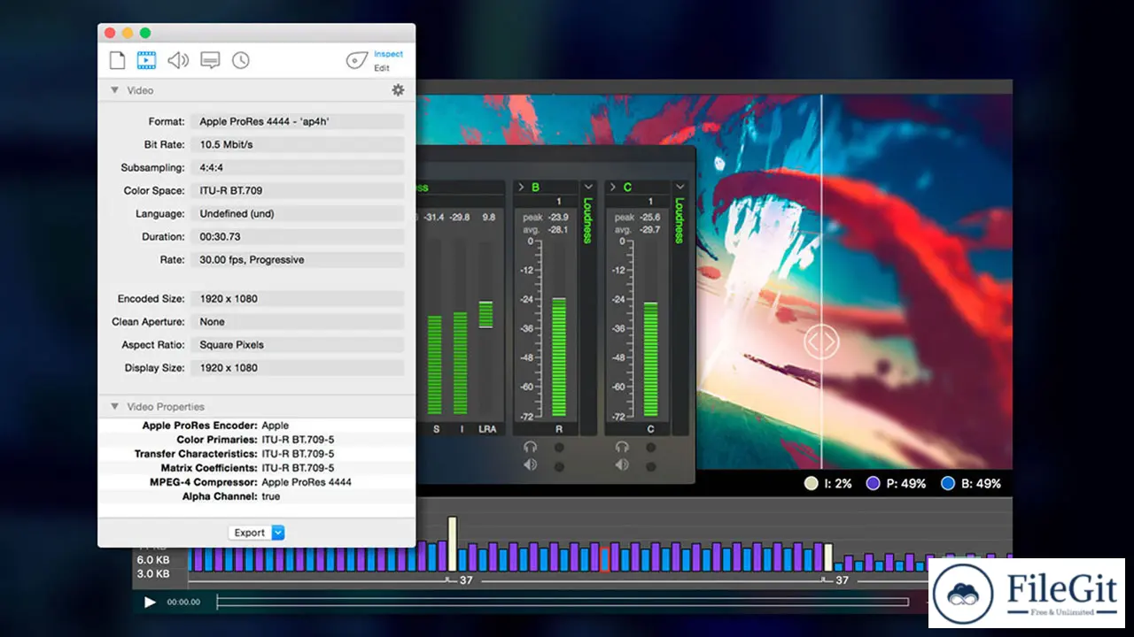Click the tall cream I-frame bar in graph
Viewport: 1134px width, 637px height.
point(452,544)
